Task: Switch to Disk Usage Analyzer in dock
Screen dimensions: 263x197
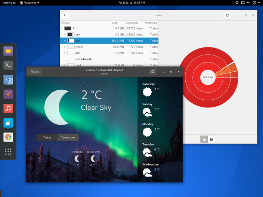Action: click(x=8, y=137)
